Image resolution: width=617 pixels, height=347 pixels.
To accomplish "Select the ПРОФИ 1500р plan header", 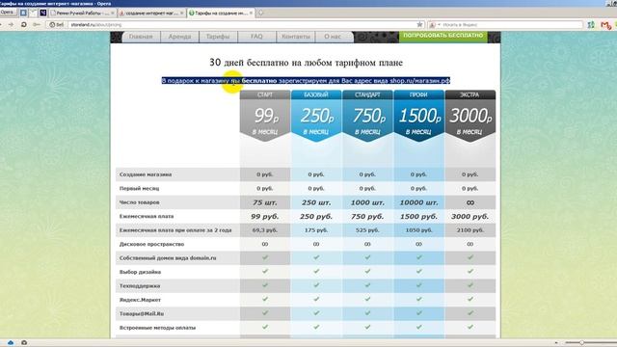I will [x=418, y=115].
